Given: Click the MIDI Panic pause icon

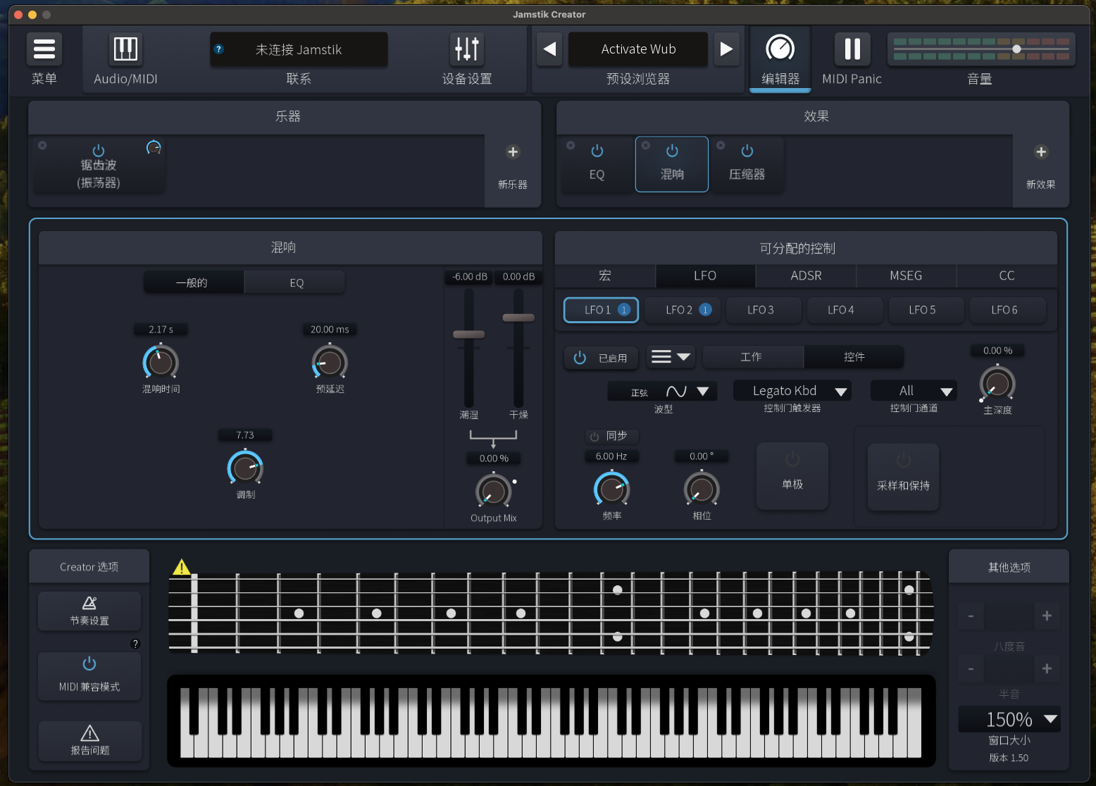Looking at the screenshot, I should click(852, 49).
